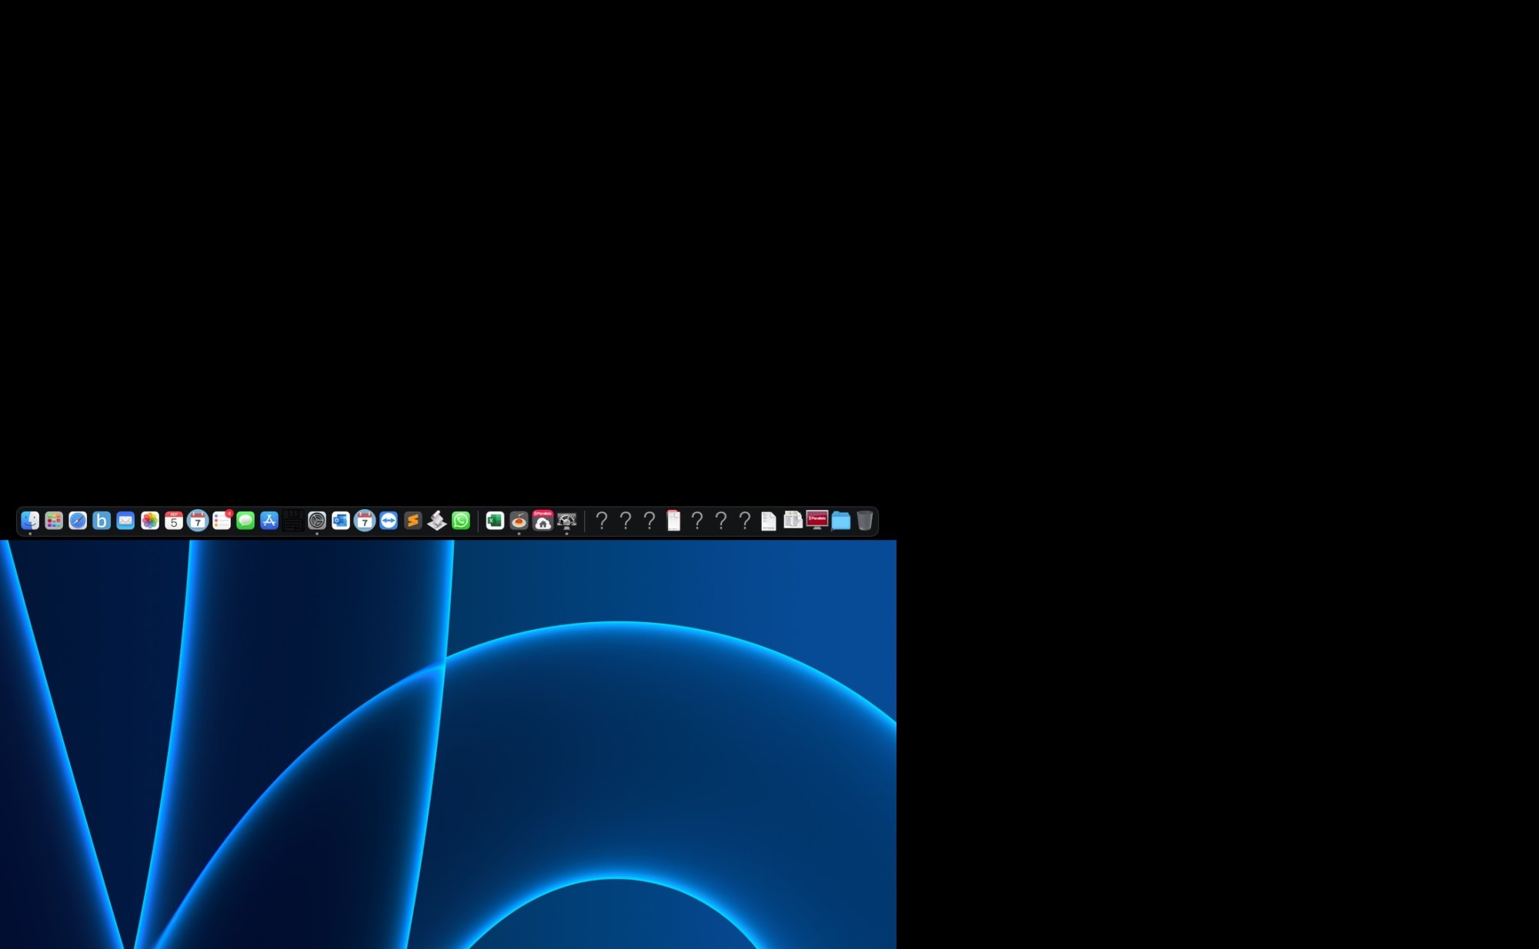Viewport: 1539px width, 949px height.
Task: Open Calendar showing Sep 5
Action: pos(174,521)
